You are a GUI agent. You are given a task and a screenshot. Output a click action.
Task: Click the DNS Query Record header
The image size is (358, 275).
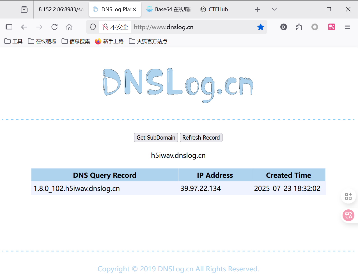coord(105,175)
